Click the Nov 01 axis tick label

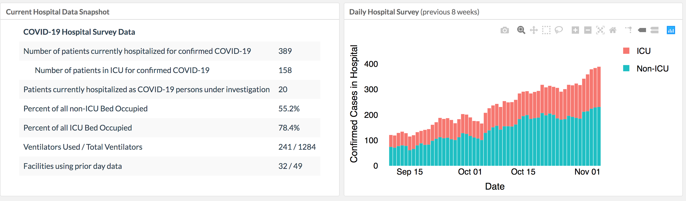(587, 172)
